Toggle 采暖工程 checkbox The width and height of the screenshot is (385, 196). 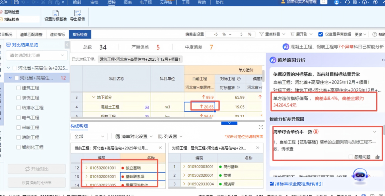18,127
